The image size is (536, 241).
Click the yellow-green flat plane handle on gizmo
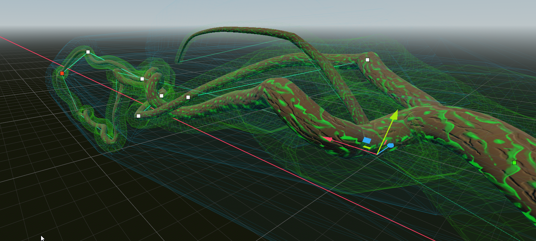coord(367,147)
